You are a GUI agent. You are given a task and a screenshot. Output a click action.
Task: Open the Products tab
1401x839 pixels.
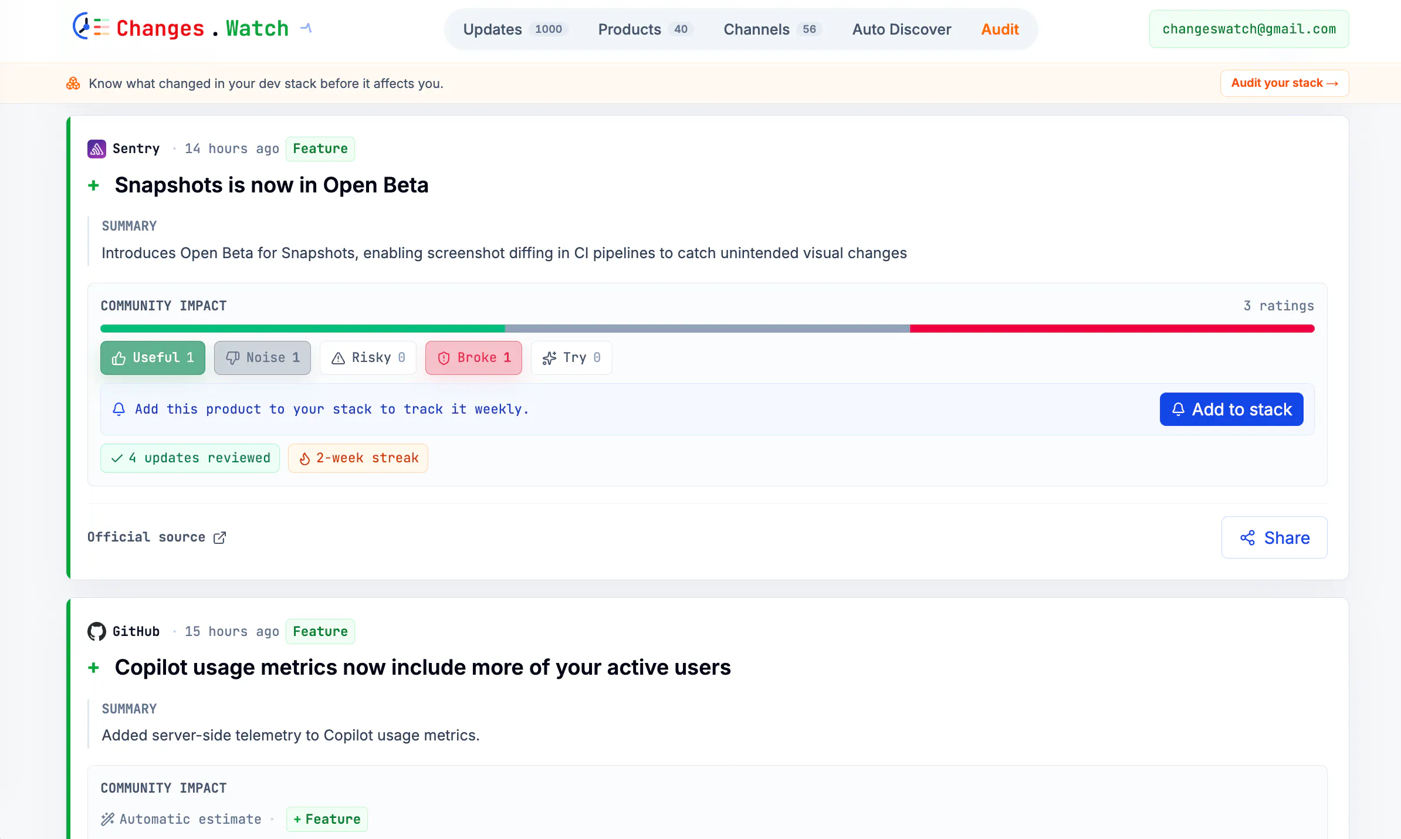pos(645,29)
